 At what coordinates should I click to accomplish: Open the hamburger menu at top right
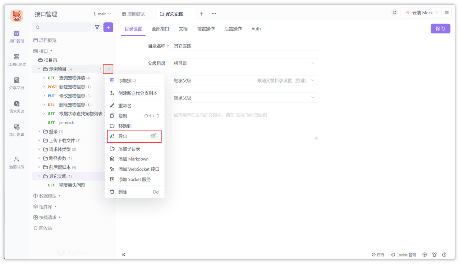pos(447,13)
